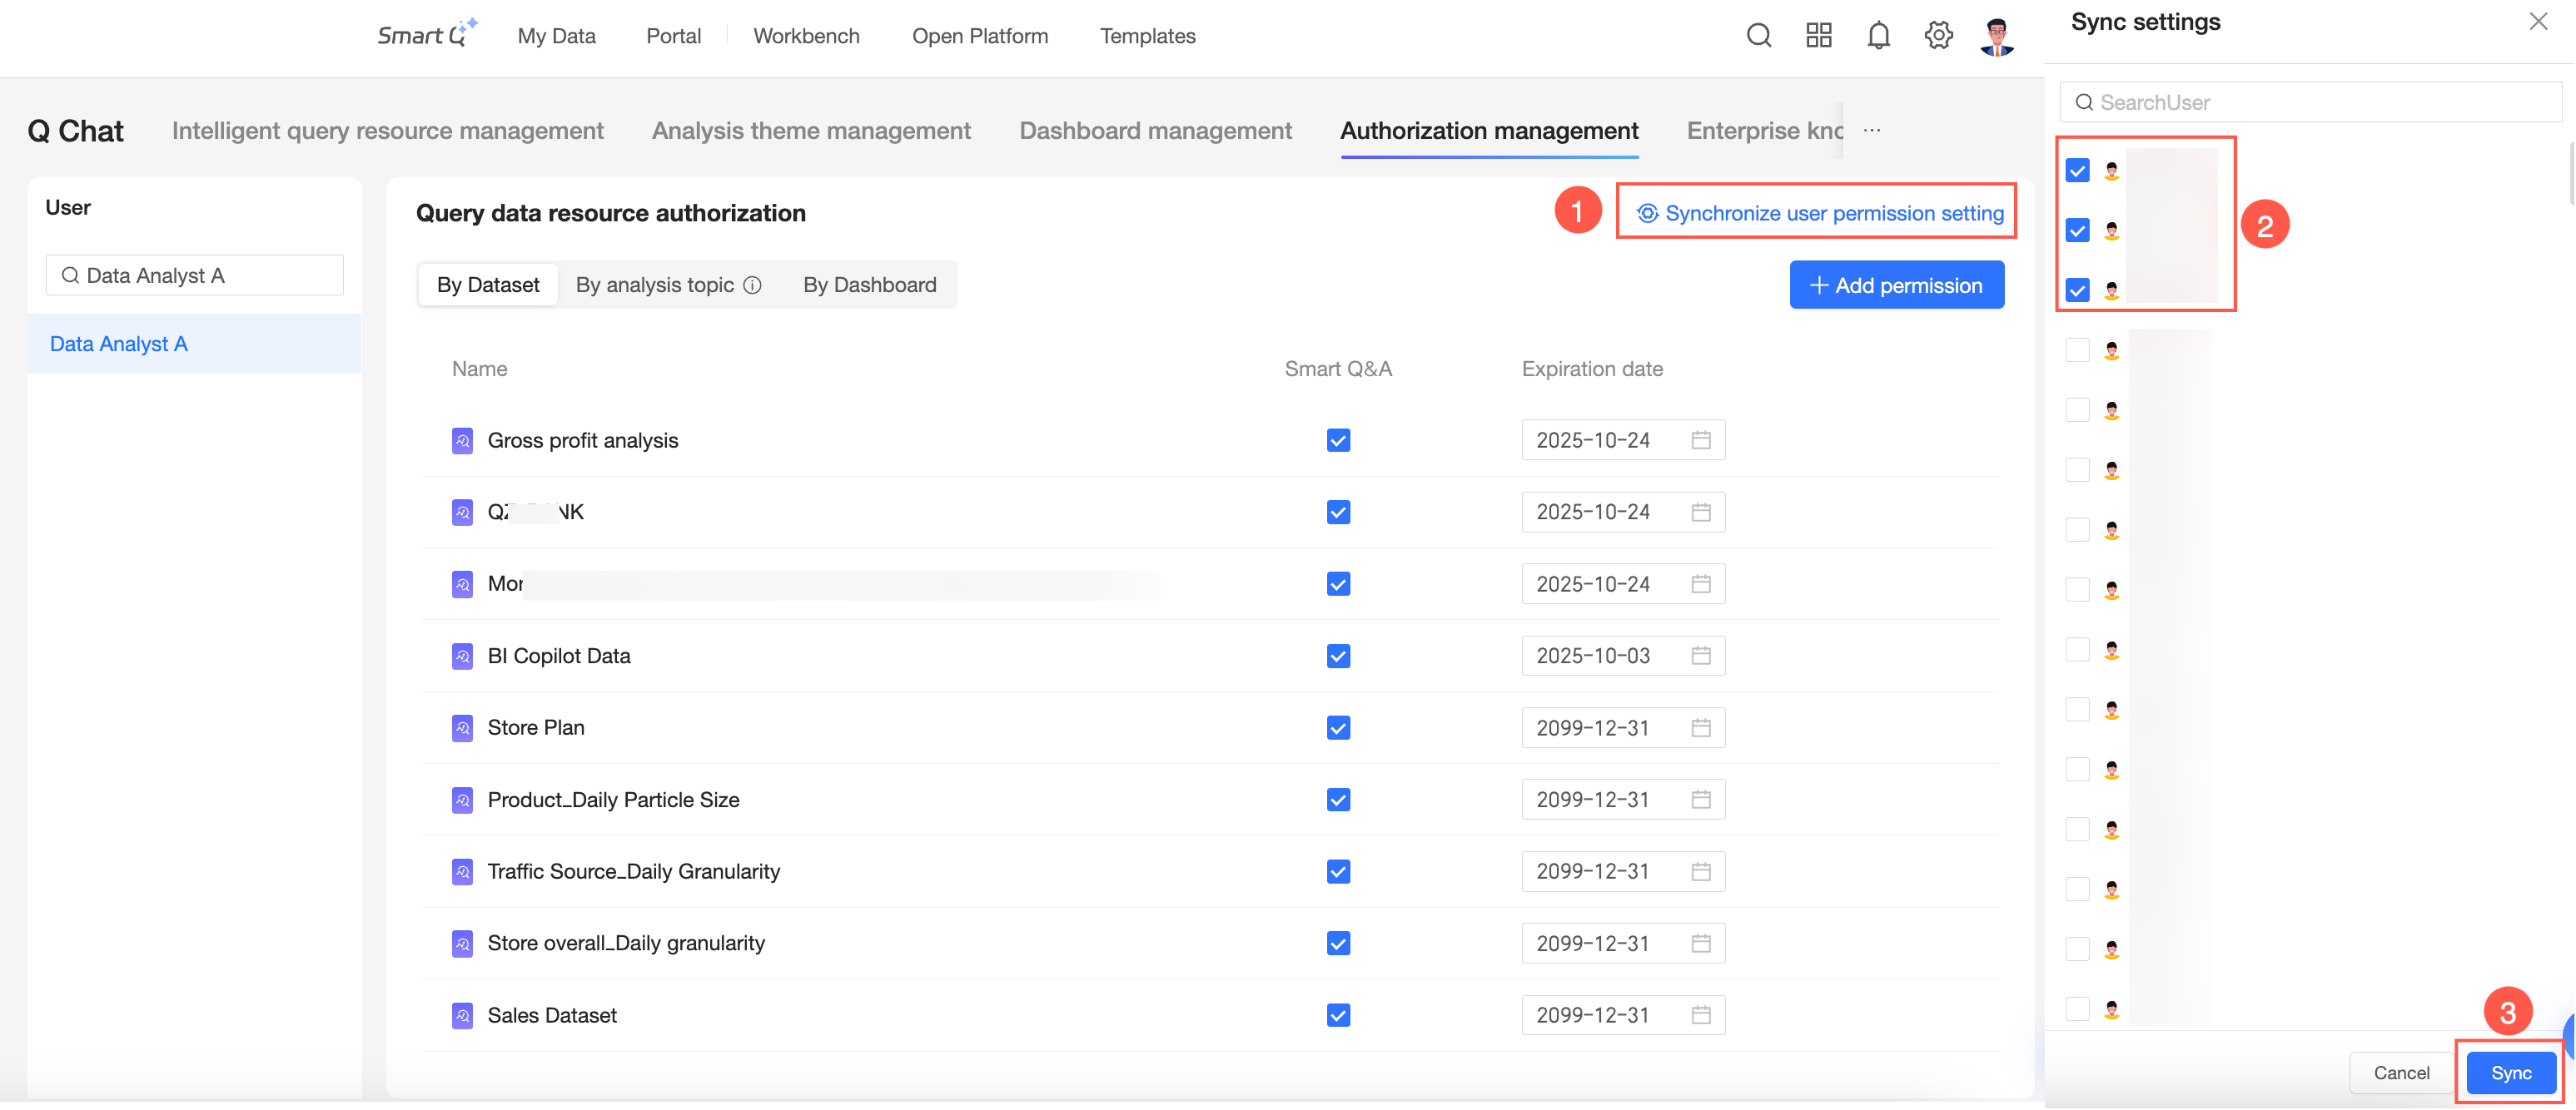Select the By Dashboard tab
This screenshot has width=2576, height=1110.
pos(869,285)
